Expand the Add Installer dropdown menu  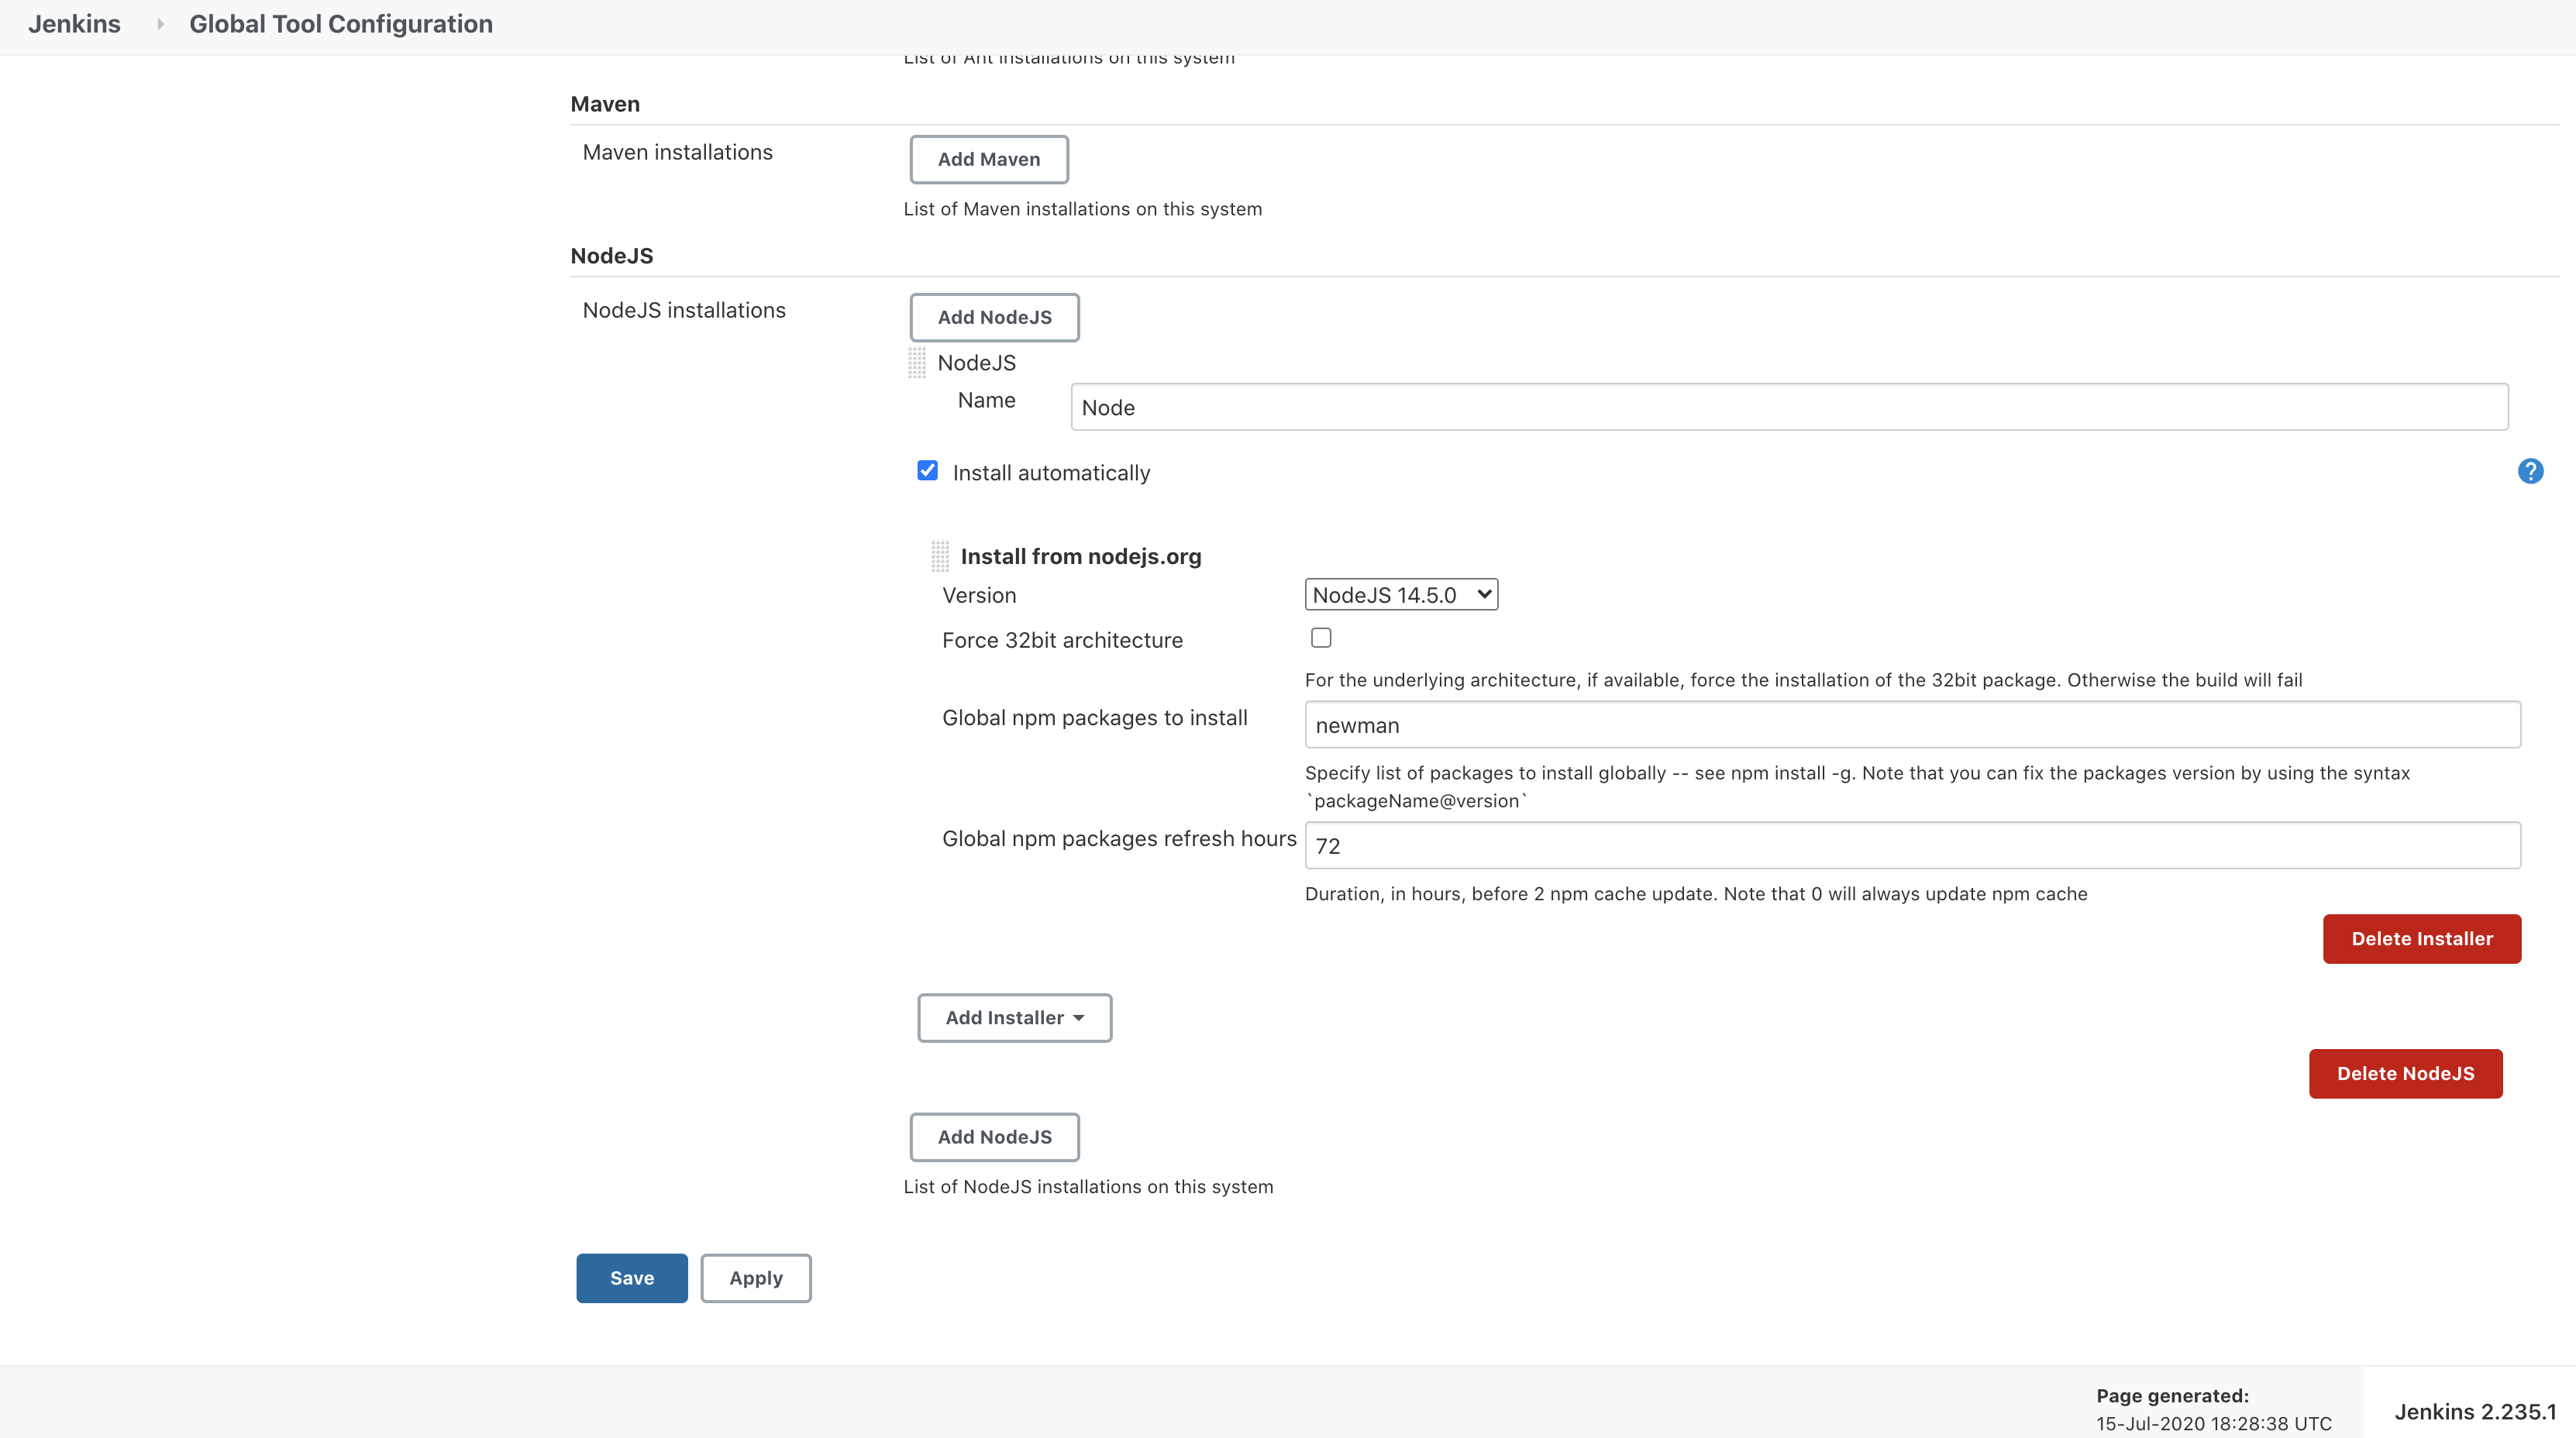pyautogui.click(x=1014, y=1017)
